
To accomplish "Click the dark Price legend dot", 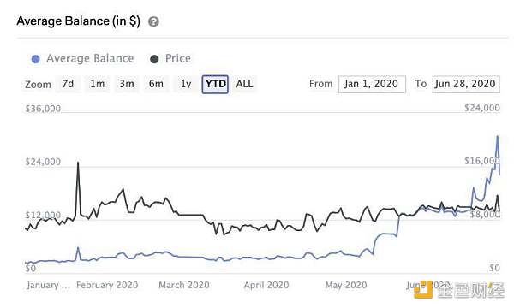I will (154, 59).
